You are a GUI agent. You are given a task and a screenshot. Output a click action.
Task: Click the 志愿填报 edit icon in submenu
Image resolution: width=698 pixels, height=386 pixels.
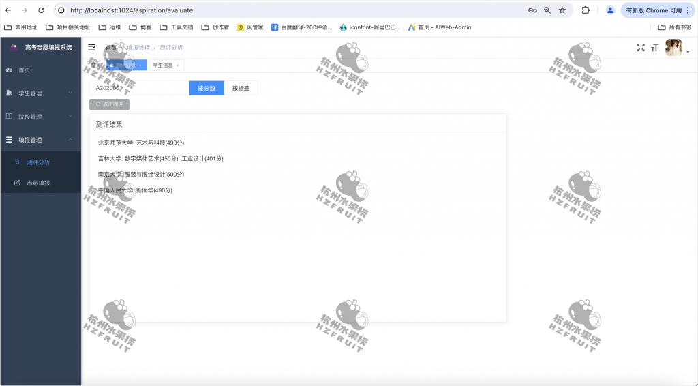(x=17, y=183)
